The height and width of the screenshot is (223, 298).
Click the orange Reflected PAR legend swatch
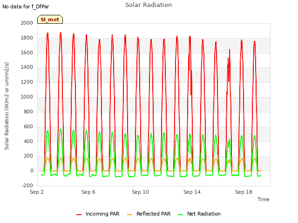click(x=129, y=215)
